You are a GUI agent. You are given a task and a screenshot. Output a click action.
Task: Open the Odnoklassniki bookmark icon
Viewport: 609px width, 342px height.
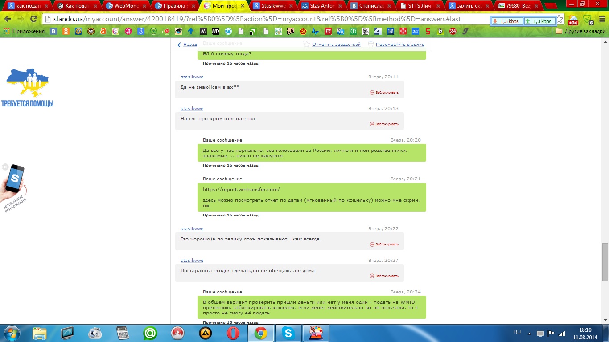pos(66,32)
